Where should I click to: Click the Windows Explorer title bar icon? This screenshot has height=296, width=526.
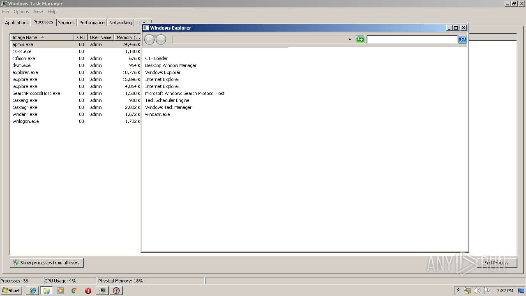click(145, 28)
